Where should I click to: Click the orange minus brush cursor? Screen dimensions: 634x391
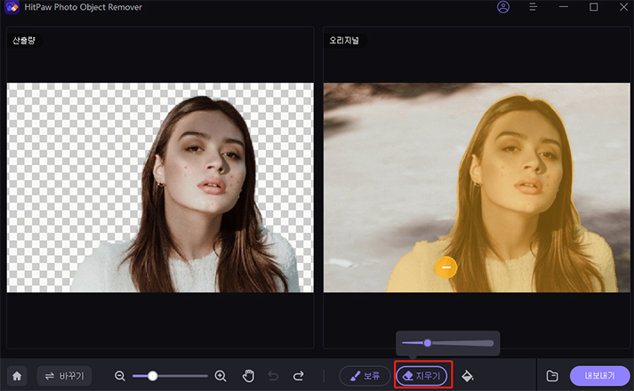click(x=446, y=267)
